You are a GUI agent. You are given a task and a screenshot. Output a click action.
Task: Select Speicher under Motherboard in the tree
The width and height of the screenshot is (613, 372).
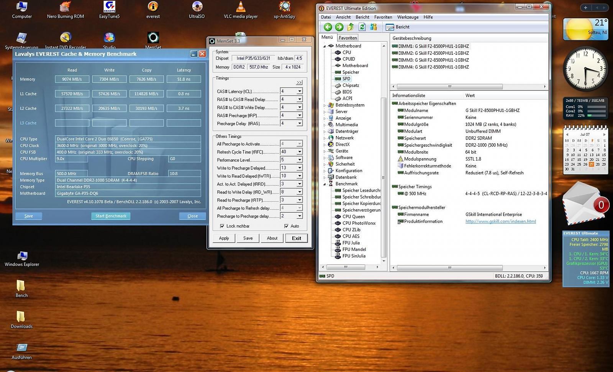click(x=351, y=72)
